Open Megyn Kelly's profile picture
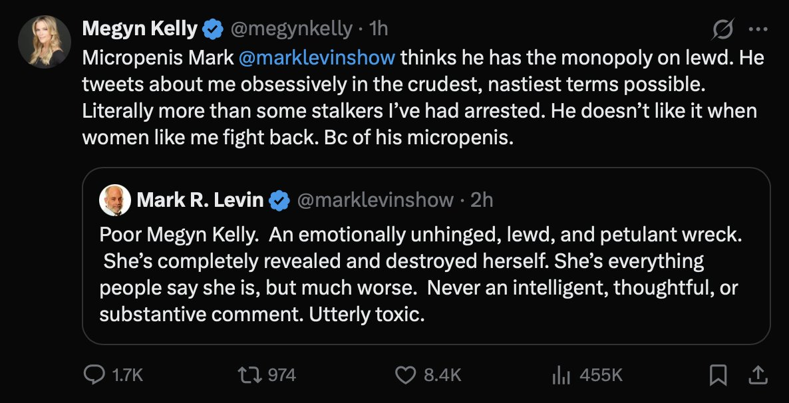789x403 pixels. tap(45, 41)
